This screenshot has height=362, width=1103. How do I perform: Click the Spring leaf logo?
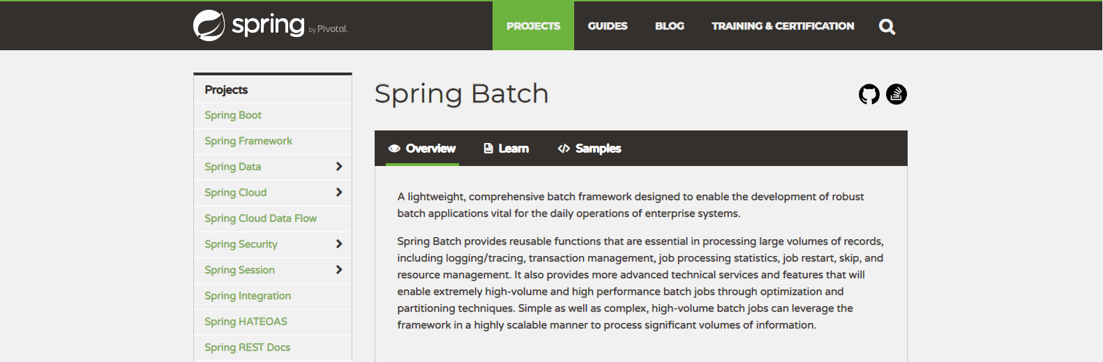209,26
